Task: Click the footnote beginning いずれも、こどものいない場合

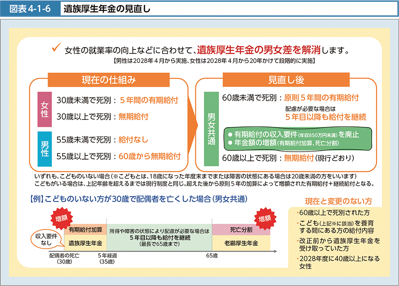Action: click(x=195, y=176)
